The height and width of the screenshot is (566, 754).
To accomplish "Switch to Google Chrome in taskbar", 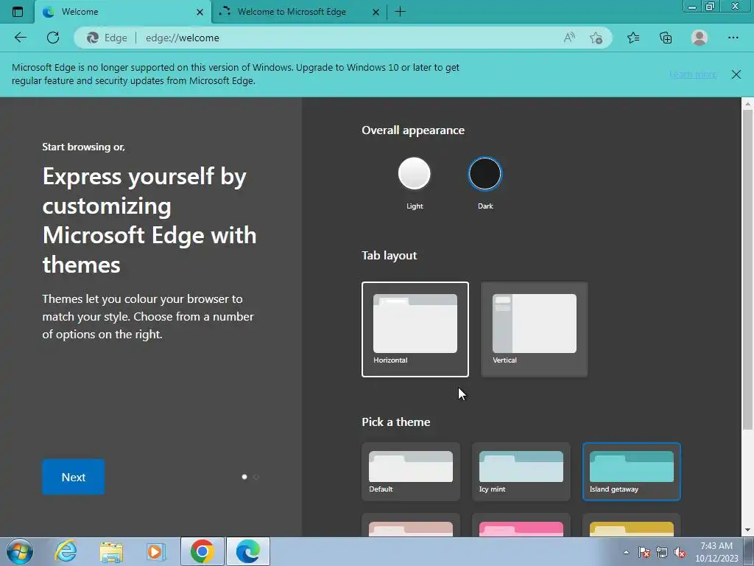I will 202,551.
